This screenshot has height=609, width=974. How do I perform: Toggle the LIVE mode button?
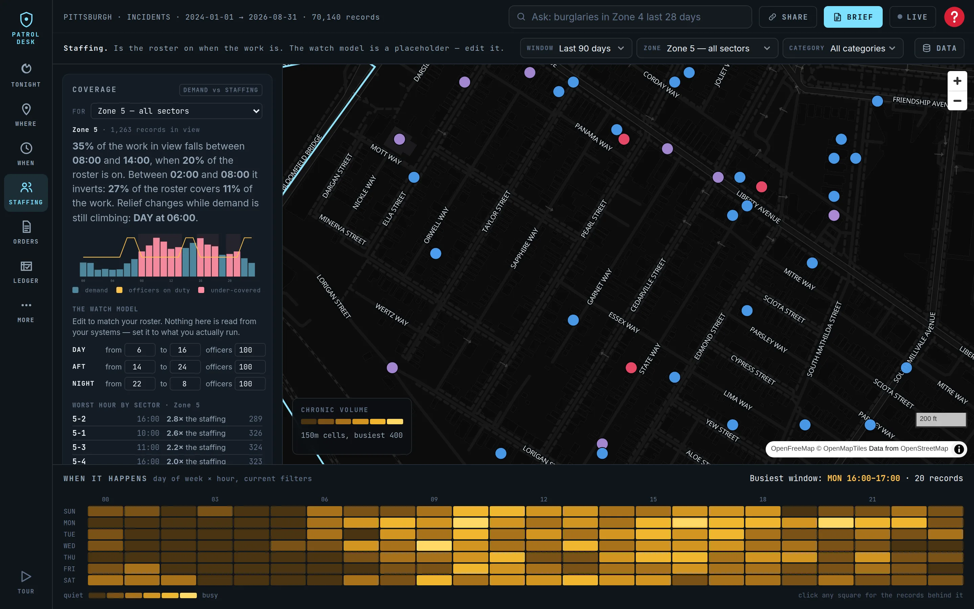pyautogui.click(x=912, y=17)
